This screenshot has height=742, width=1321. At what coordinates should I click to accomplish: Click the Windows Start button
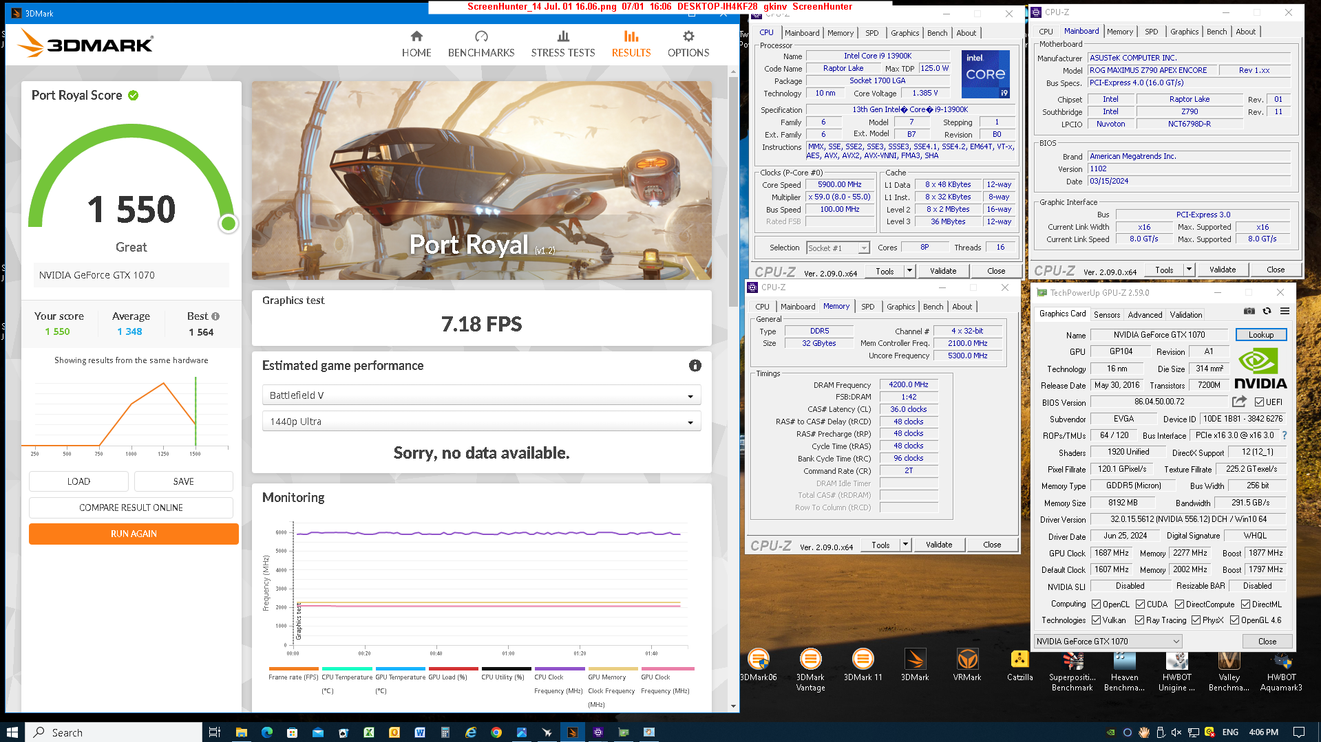12,732
